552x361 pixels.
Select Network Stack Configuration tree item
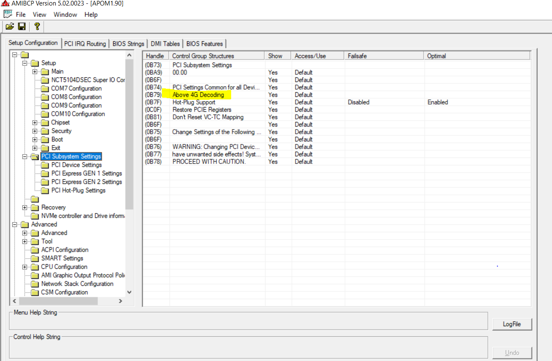77,284
